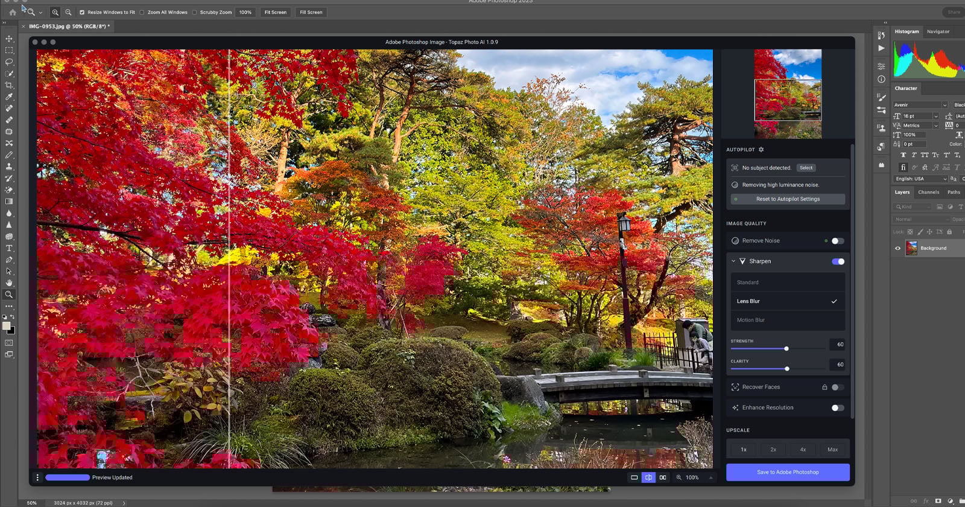Hide the Background layer with eye icon
This screenshot has height=507, width=965.
point(897,248)
